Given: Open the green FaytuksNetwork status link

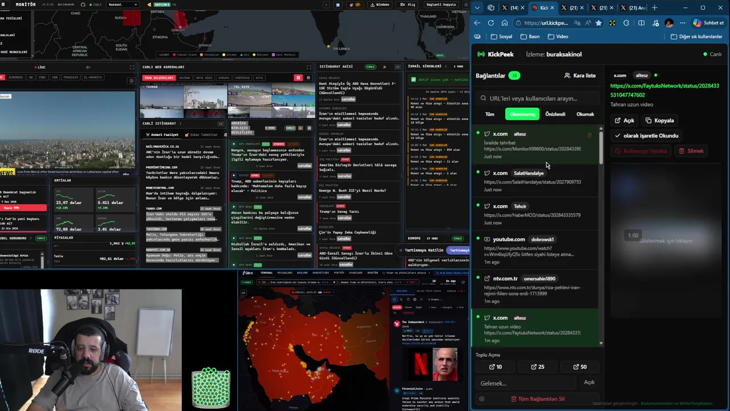Looking at the screenshot, I should (x=664, y=90).
